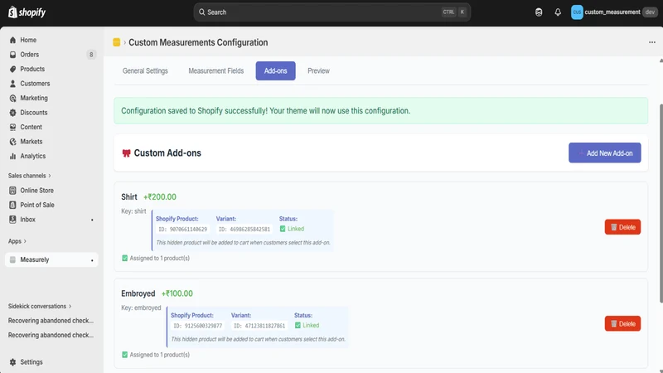Click the Key: shirt label
This screenshot has width=663, height=373.
(x=133, y=211)
